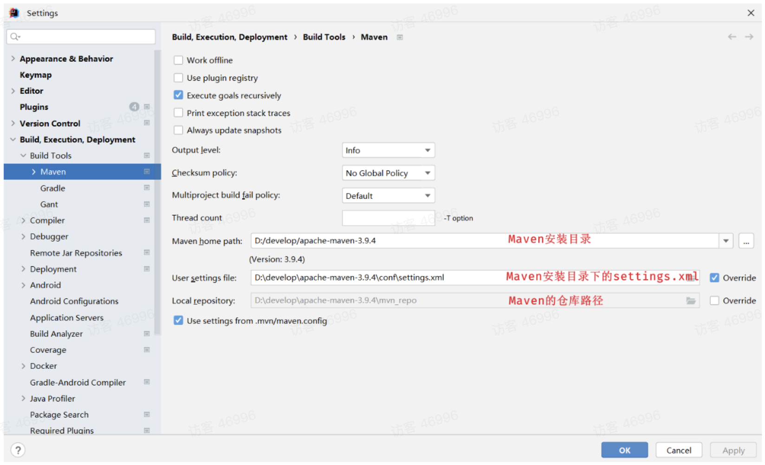765x465 pixels.
Task: Click the help question mark icon
Action: 18,450
